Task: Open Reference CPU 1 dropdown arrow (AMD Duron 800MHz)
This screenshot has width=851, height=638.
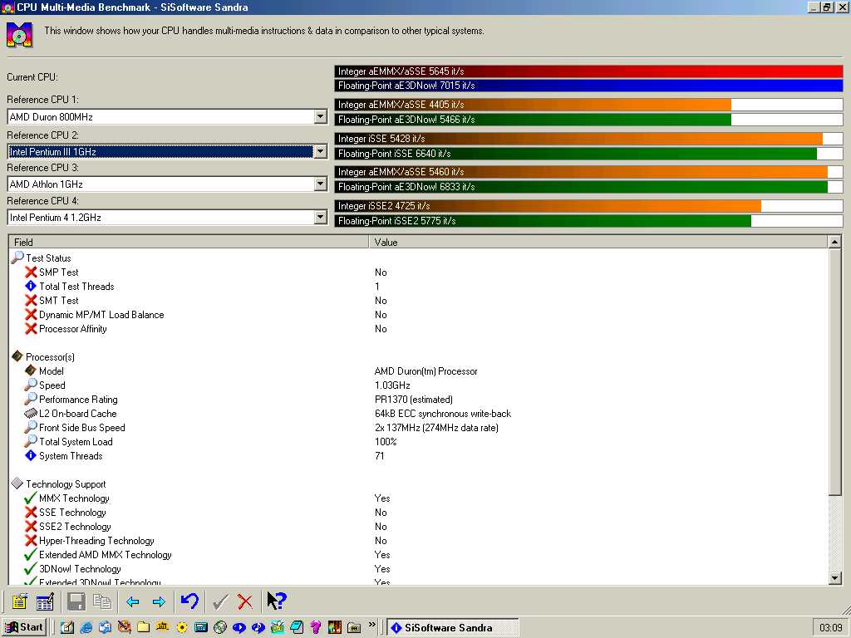Action: [320, 116]
